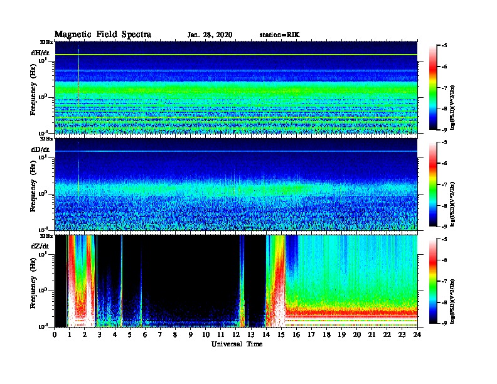497x384 pixels.
Task: Click the red burst near hour 15 in dZ/dt
Action: click(279, 282)
